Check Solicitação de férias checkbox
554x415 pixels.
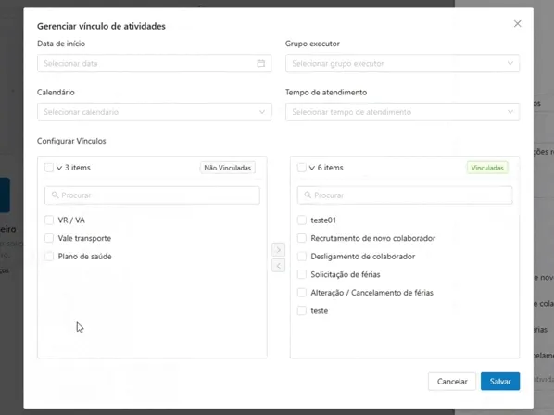pyautogui.click(x=301, y=274)
